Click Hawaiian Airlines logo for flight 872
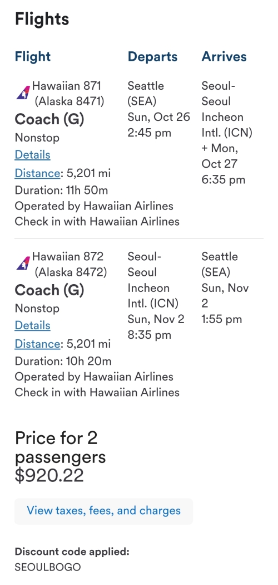Screen dimensions: 278x585 (23, 263)
